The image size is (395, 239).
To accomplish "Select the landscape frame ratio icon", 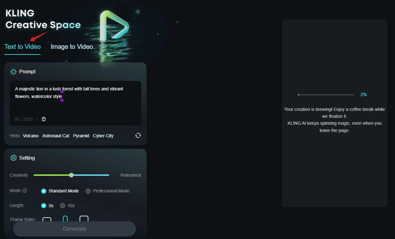I will click(47, 219).
